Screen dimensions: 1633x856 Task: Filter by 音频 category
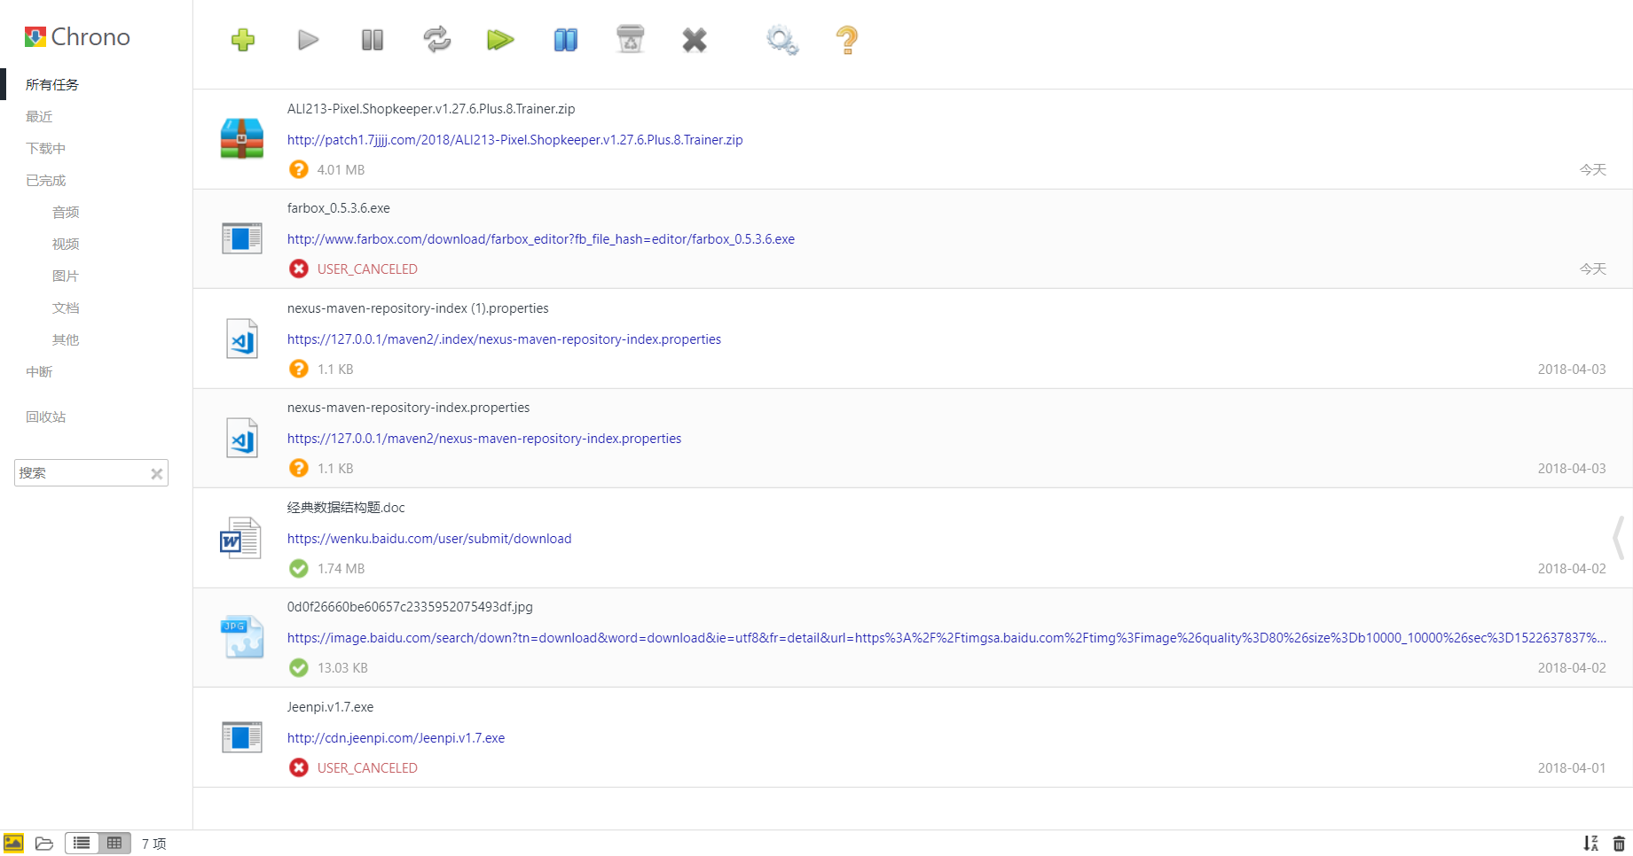click(x=66, y=213)
